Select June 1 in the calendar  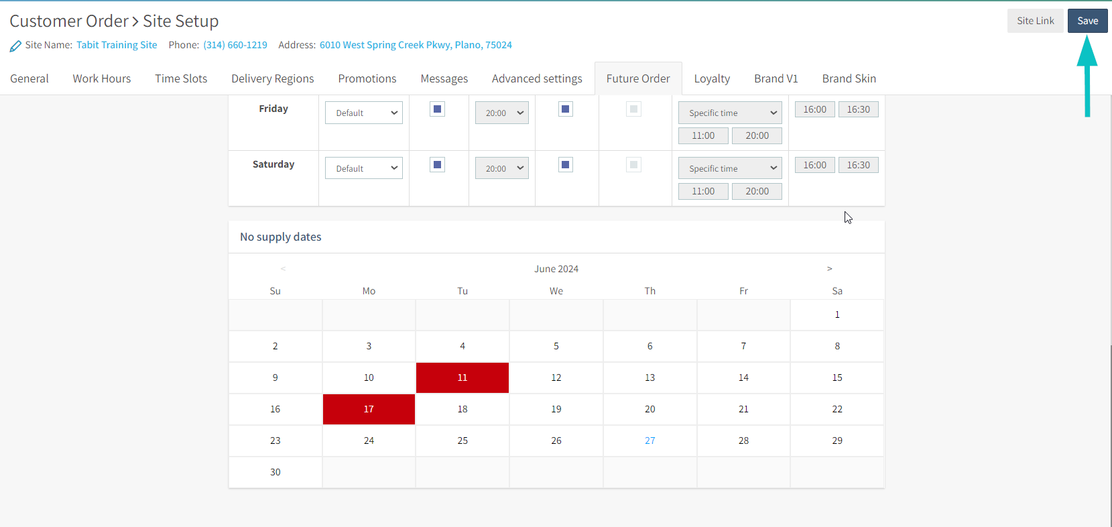[x=837, y=314]
